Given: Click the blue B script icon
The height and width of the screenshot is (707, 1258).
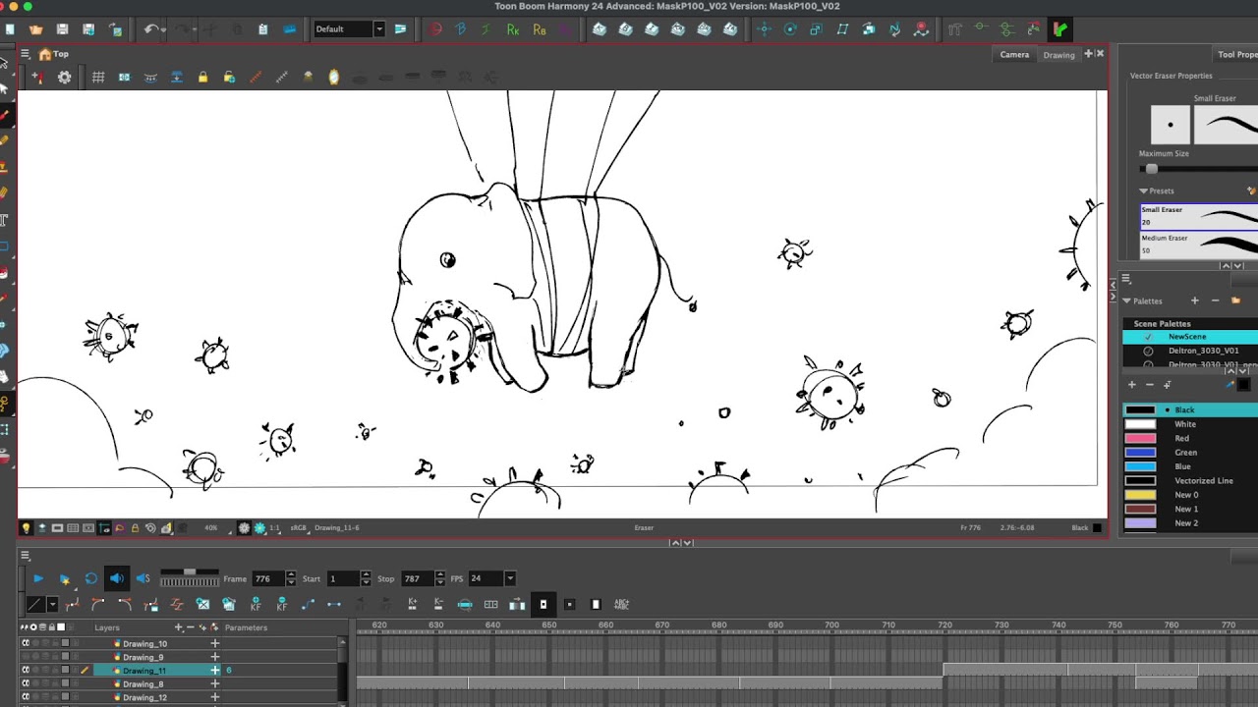Looking at the screenshot, I should tap(461, 29).
